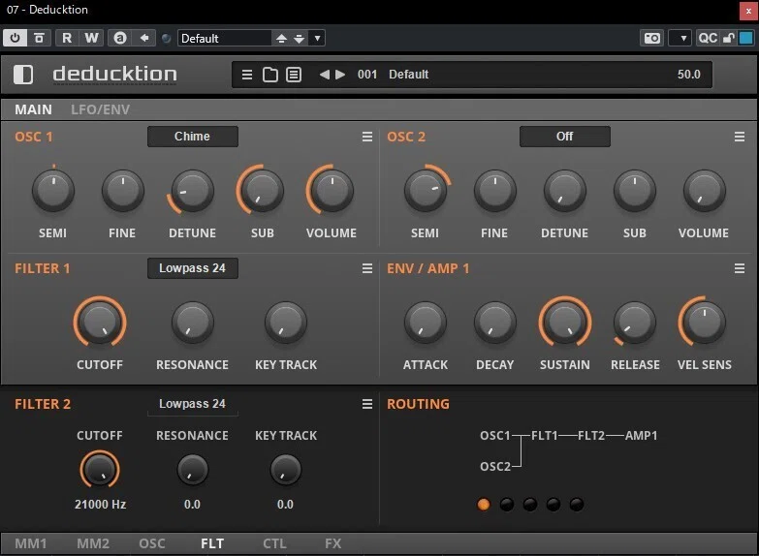
Task: Open the preset list icon
Action: click(294, 75)
